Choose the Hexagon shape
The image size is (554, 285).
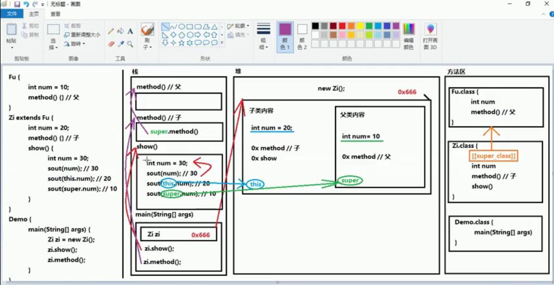tap(190, 35)
